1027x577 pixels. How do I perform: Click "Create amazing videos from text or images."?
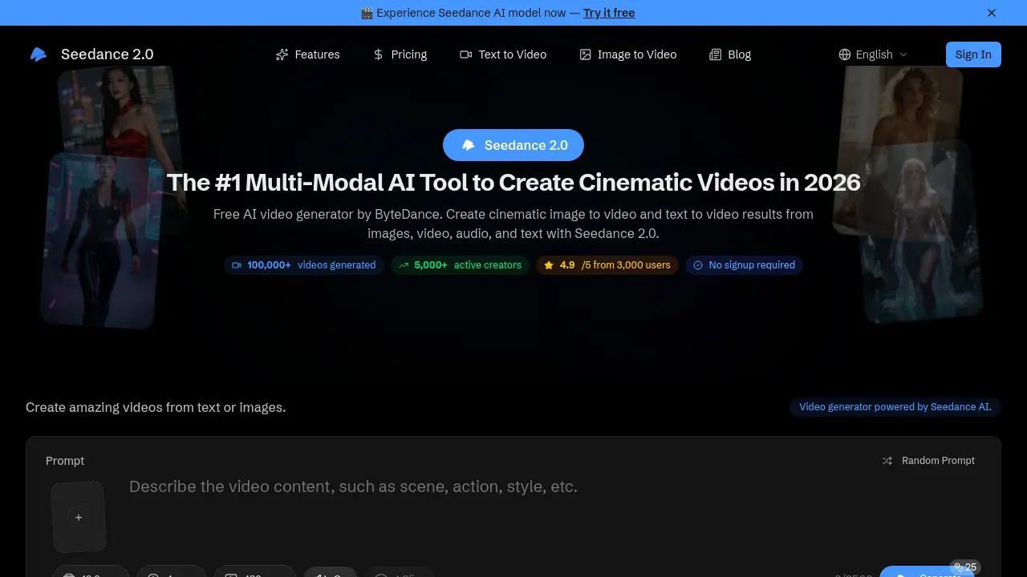(156, 407)
